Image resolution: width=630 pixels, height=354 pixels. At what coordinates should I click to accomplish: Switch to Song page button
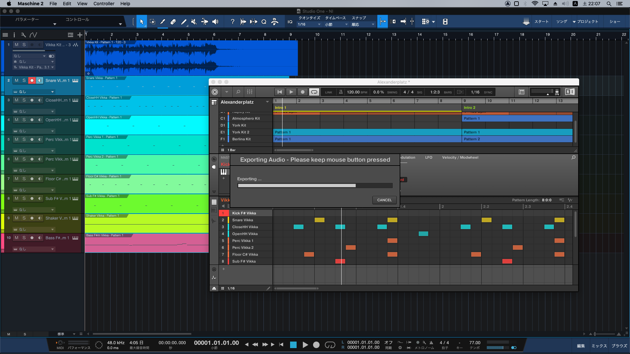click(562, 22)
